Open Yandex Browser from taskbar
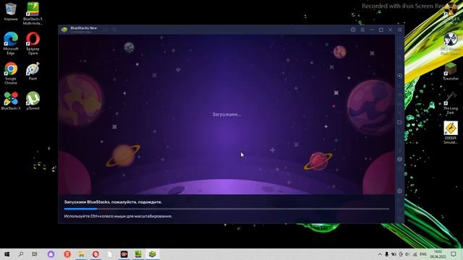 click(67, 254)
